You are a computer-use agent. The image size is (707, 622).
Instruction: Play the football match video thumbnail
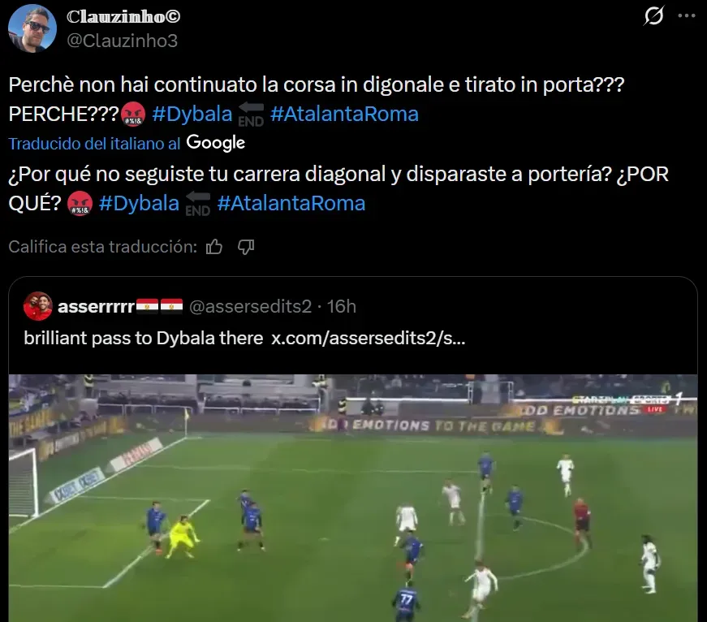point(353,498)
